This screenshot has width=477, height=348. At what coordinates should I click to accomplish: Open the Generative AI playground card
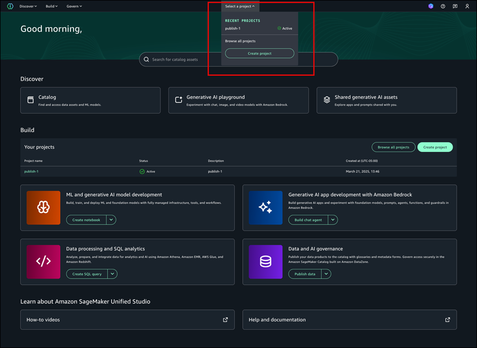(x=238, y=100)
